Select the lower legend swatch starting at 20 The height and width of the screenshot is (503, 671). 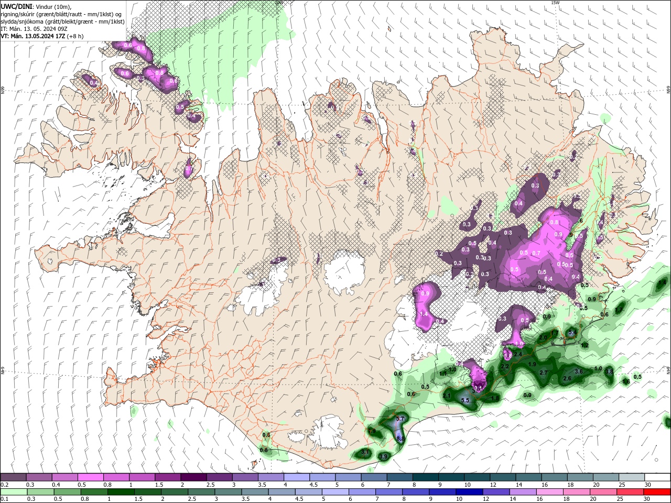602,492
